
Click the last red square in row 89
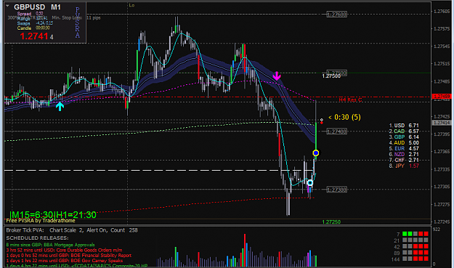click(426, 253)
